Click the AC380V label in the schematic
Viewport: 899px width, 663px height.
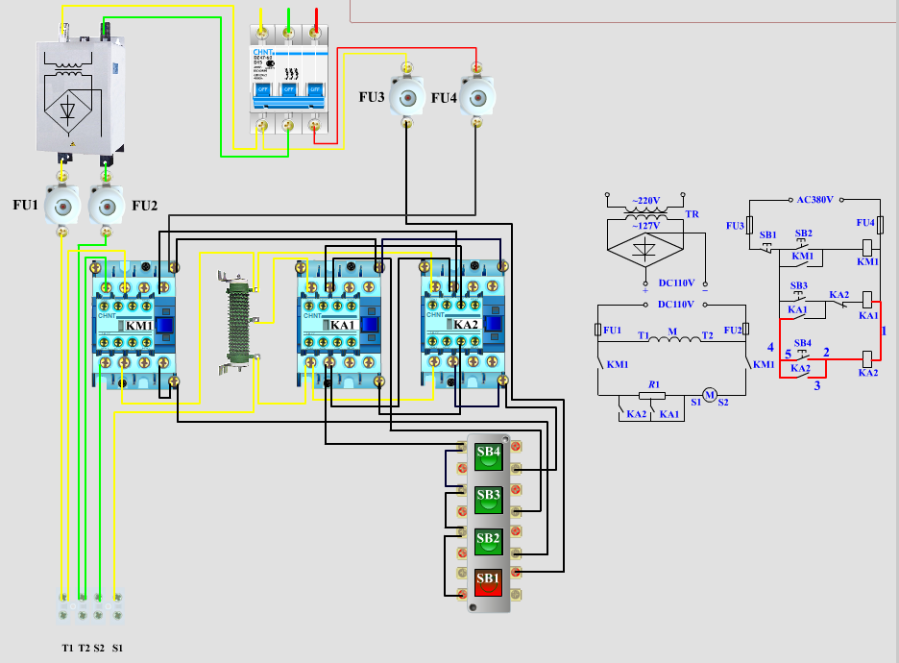(x=814, y=200)
